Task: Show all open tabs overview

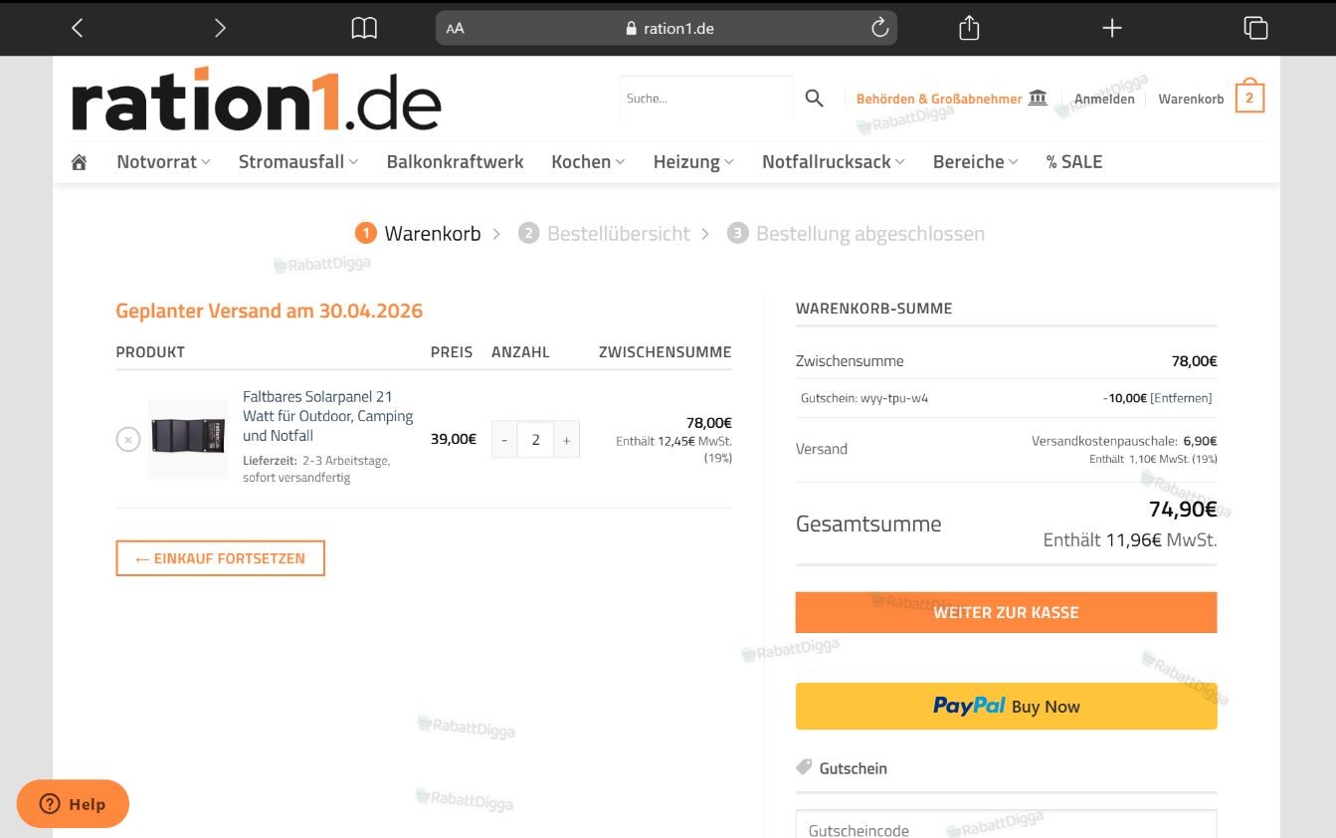Action: [1255, 28]
